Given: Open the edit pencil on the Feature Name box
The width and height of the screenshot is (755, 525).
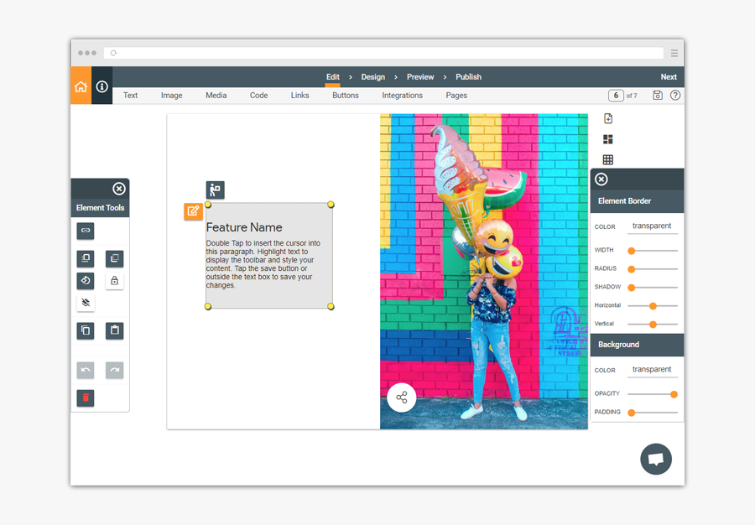Looking at the screenshot, I should 194,211.
